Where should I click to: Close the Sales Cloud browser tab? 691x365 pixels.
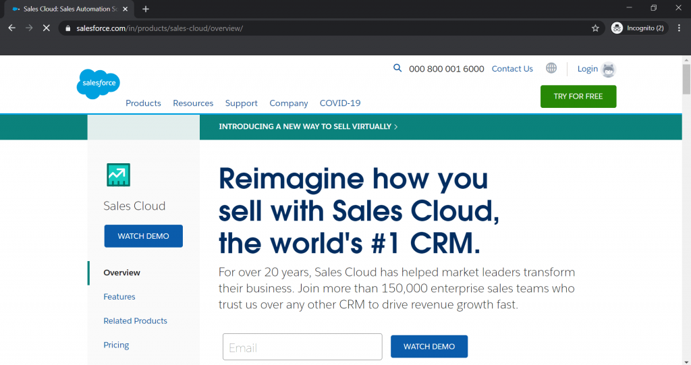[125, 9]
